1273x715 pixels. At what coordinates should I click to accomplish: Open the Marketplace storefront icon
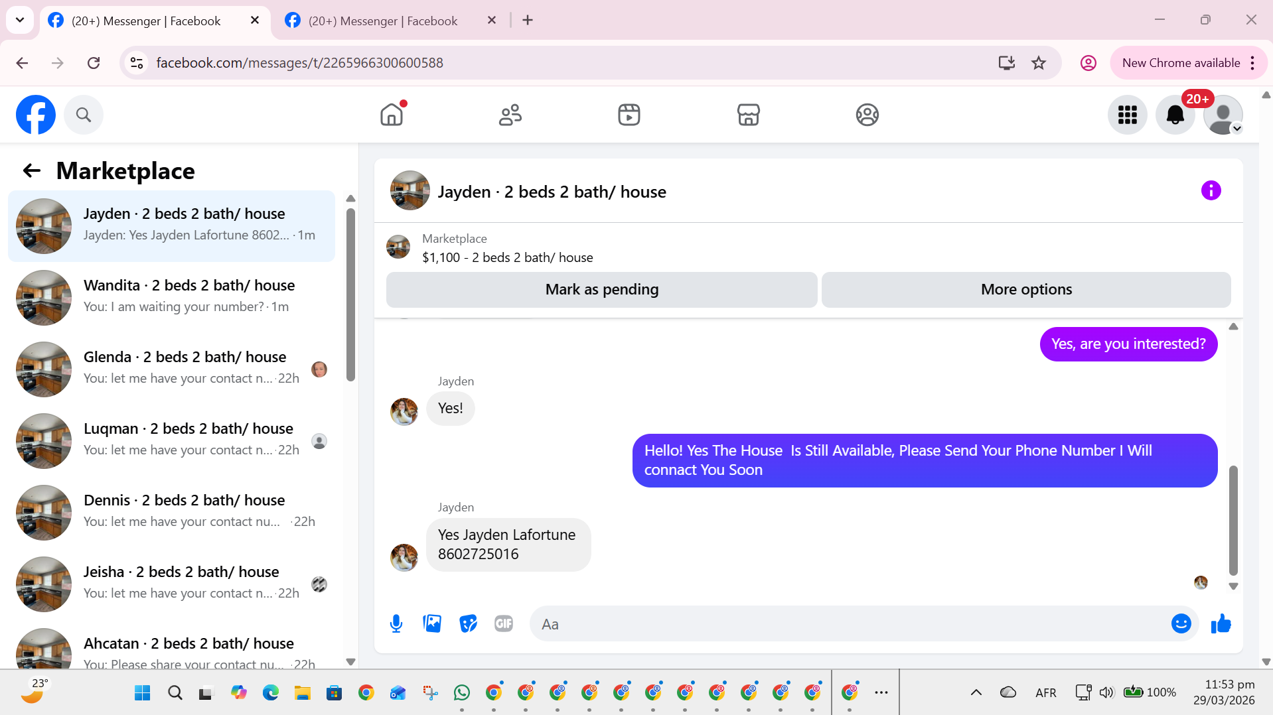click(x=748, y=115)
